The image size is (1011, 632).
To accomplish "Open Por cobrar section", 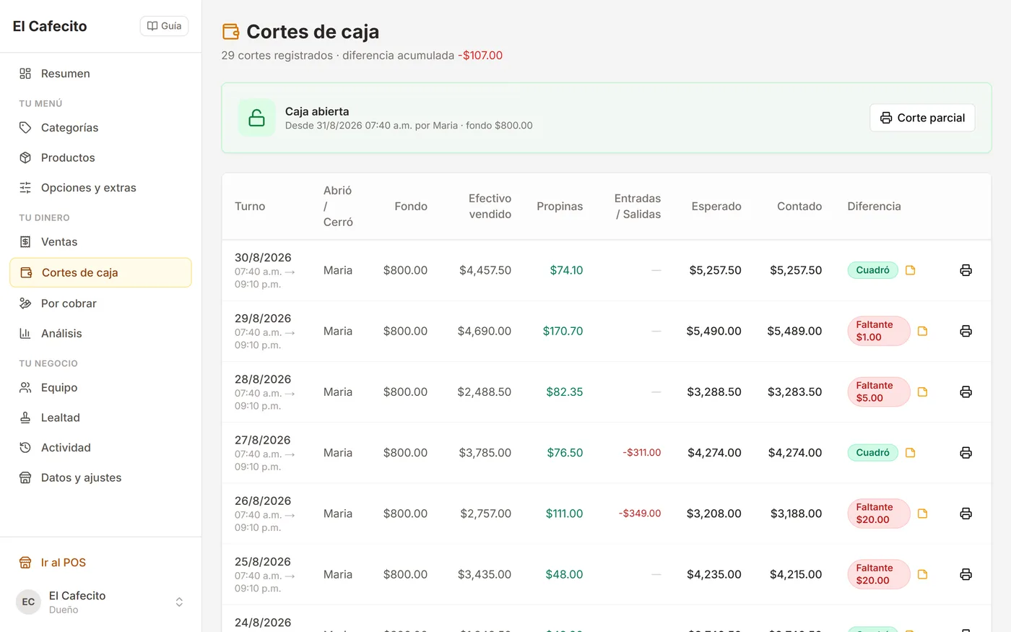I will (100, 303).
